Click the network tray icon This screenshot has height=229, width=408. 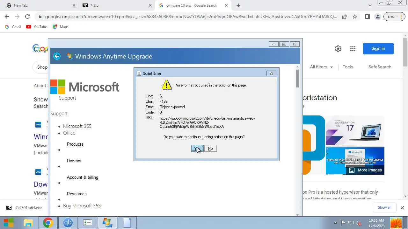[351, 223]
